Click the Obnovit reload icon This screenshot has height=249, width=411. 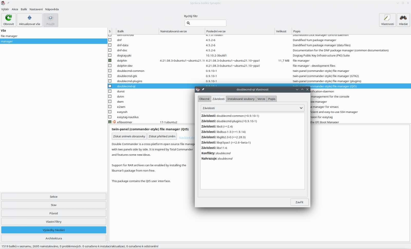pyautogui.click(x=8, y=17)
